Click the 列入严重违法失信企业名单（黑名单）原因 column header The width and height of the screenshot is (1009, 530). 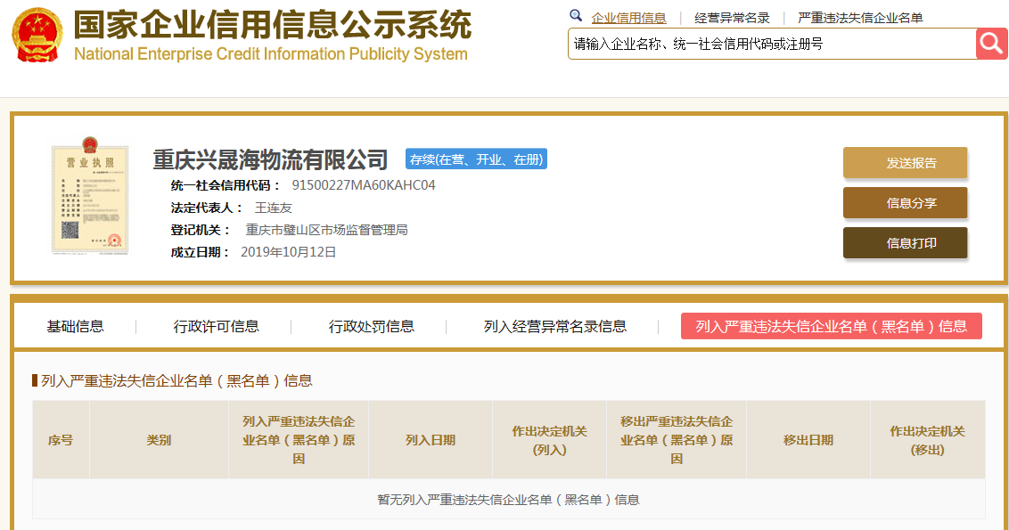(x=299, y=440)
